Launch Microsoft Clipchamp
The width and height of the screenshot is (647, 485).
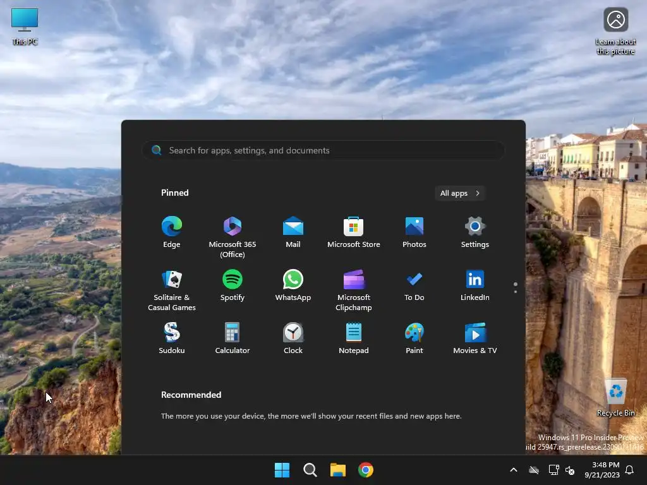(x=354, y=290)
